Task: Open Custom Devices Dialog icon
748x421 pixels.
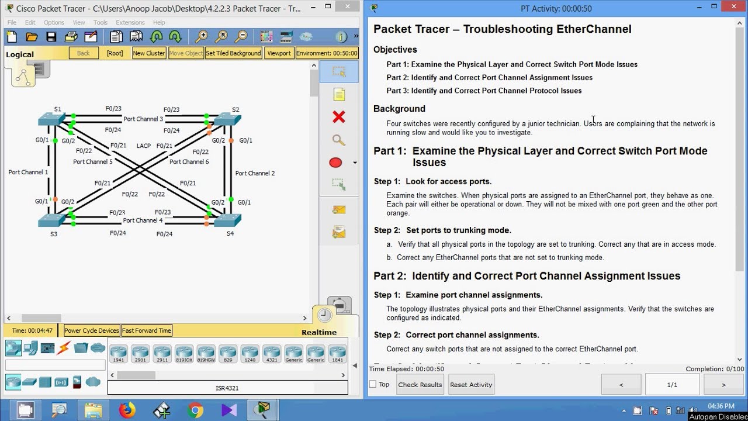Action: 286,37
